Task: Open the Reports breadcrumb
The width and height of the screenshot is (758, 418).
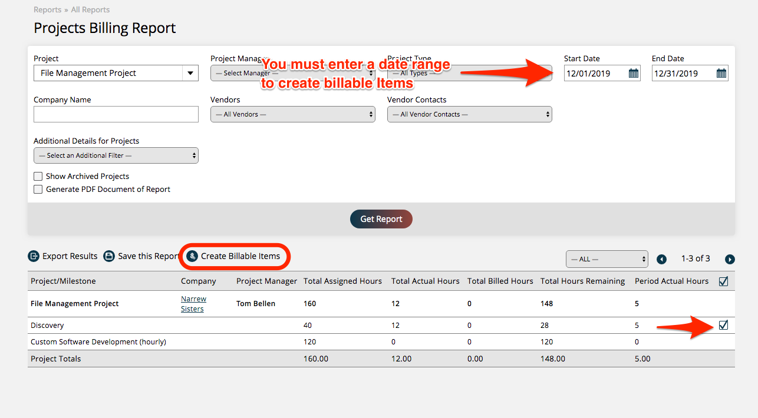Action: pyautogui.click(x=47, y=9)
